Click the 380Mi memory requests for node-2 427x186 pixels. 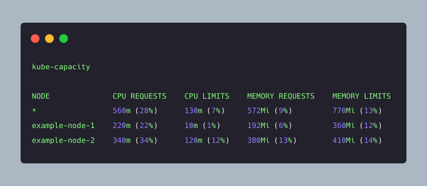click(x=258, y=140)
